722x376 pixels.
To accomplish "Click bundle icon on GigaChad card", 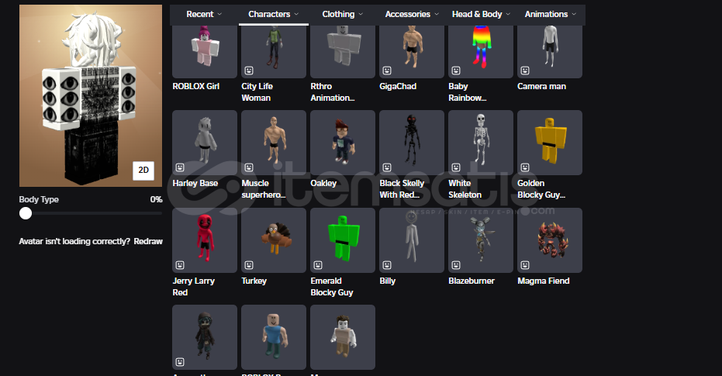I will (387, 71).
